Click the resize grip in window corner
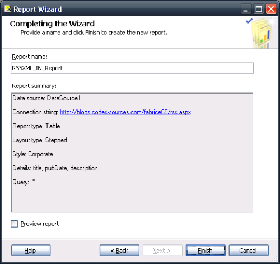Screen dimensions: 280x264 coord(275,259)
